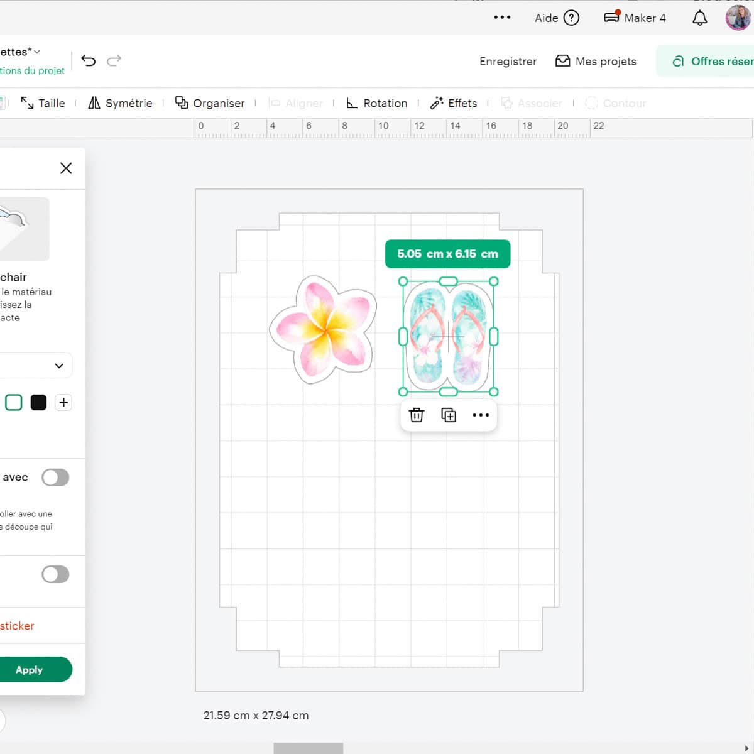
Task: Undo the last action
Action: coord(89,60)
